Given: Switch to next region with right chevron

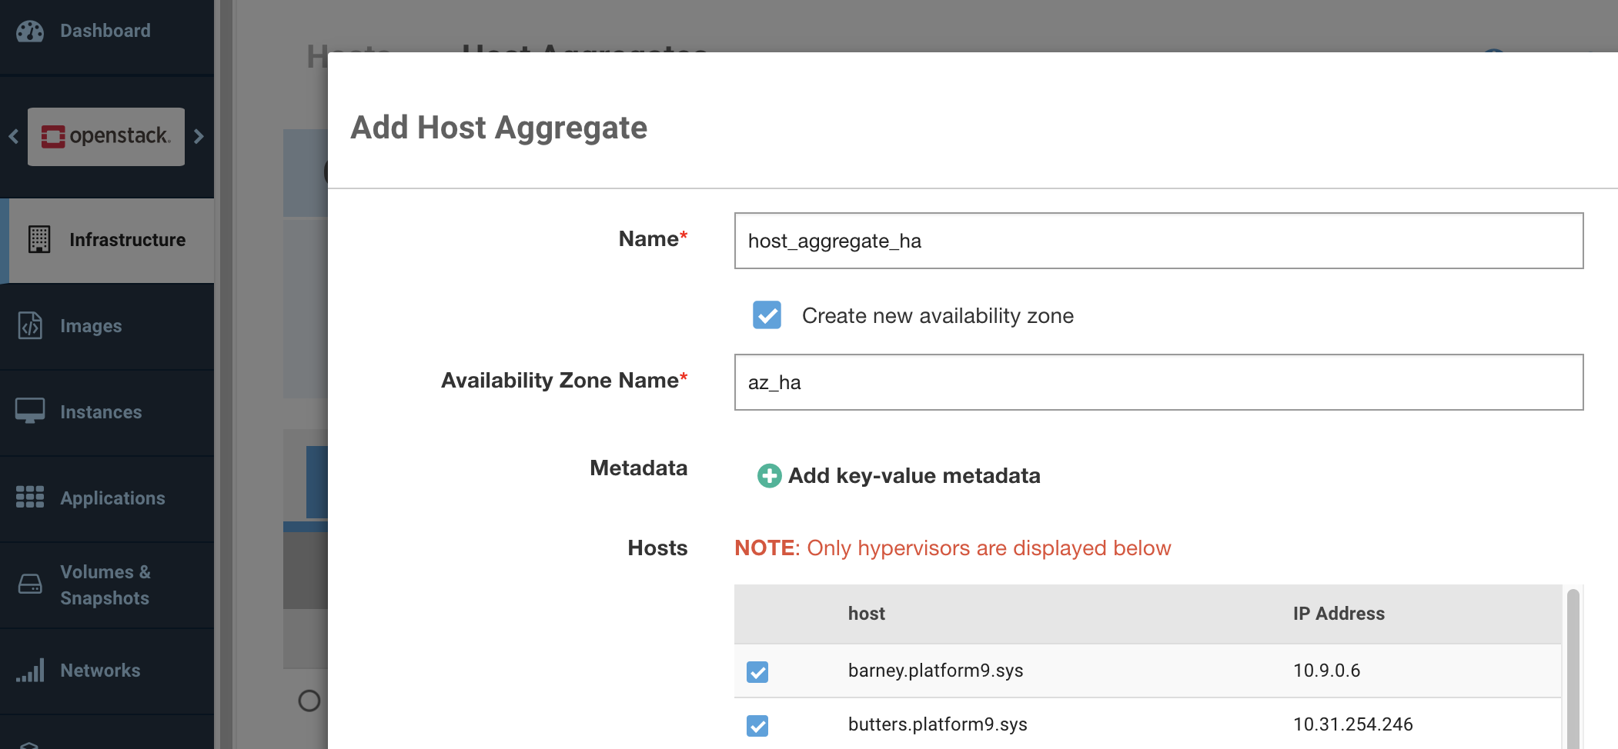Looking at the screenshot, I should 199,137.
